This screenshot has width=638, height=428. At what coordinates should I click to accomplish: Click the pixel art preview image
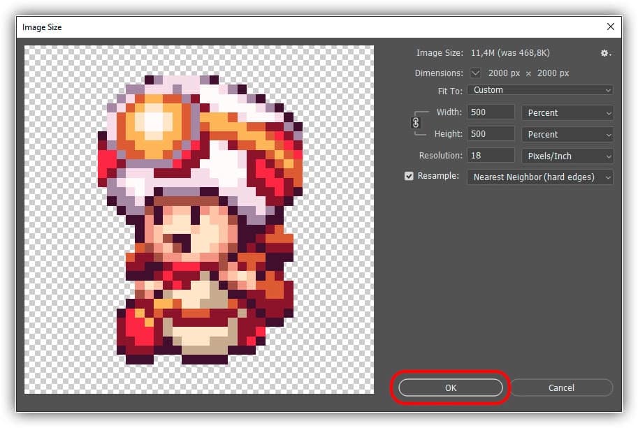coord(199,219)
